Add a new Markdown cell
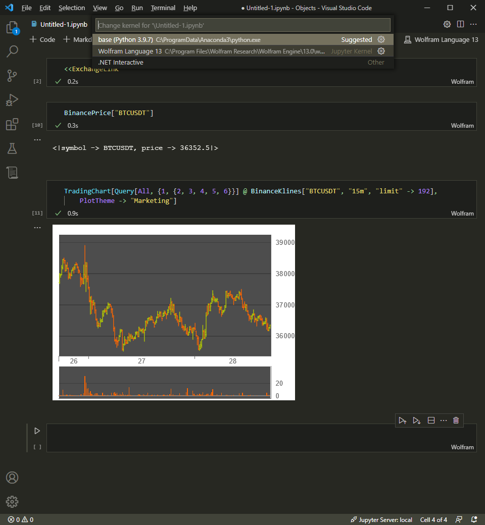The width and height of the screenshot is (485, 525). [77, 39]
